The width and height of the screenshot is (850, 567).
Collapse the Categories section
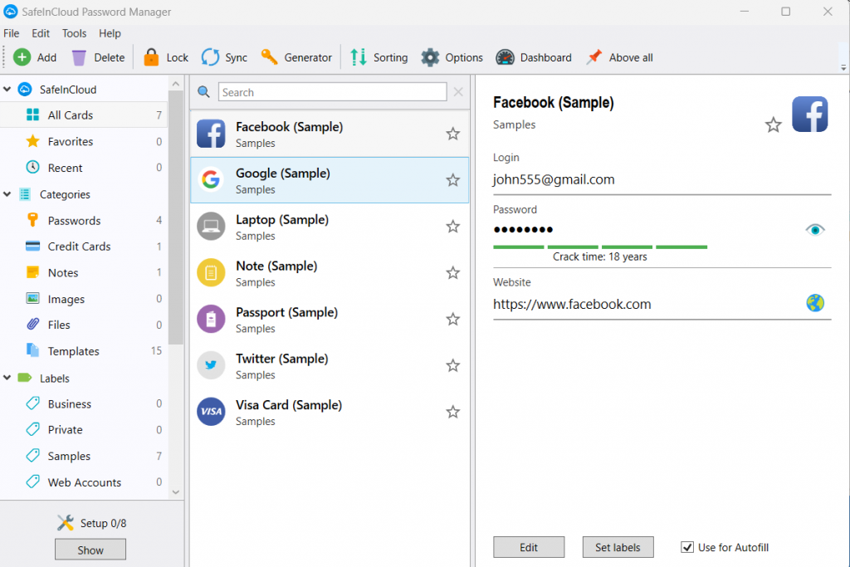8,193
